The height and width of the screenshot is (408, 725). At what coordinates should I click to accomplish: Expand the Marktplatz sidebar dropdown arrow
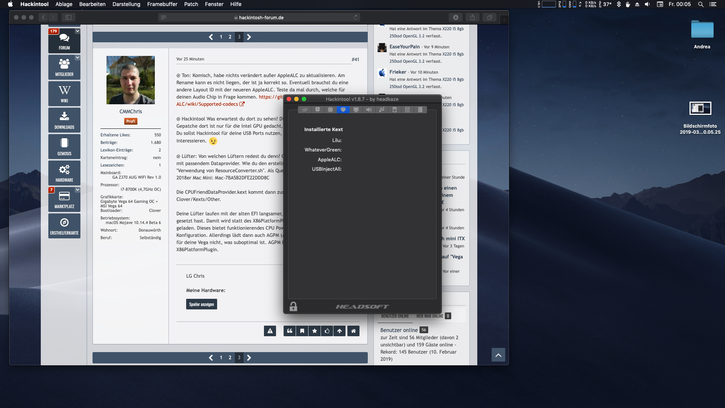pyautogui.click(x=77, y=190)
